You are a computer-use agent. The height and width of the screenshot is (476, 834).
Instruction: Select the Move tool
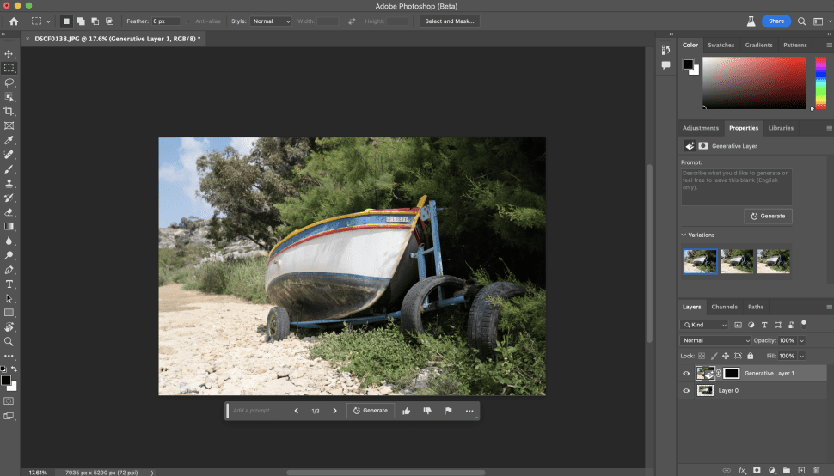[x=9, y=53]
